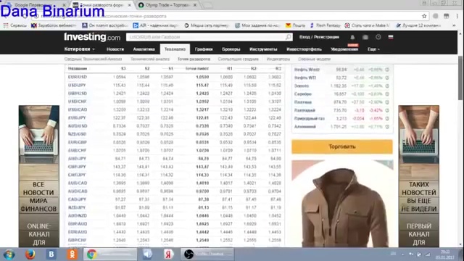Click the clock icon next to Алюминий
This screenshot has width=464, height=261.
387,127
